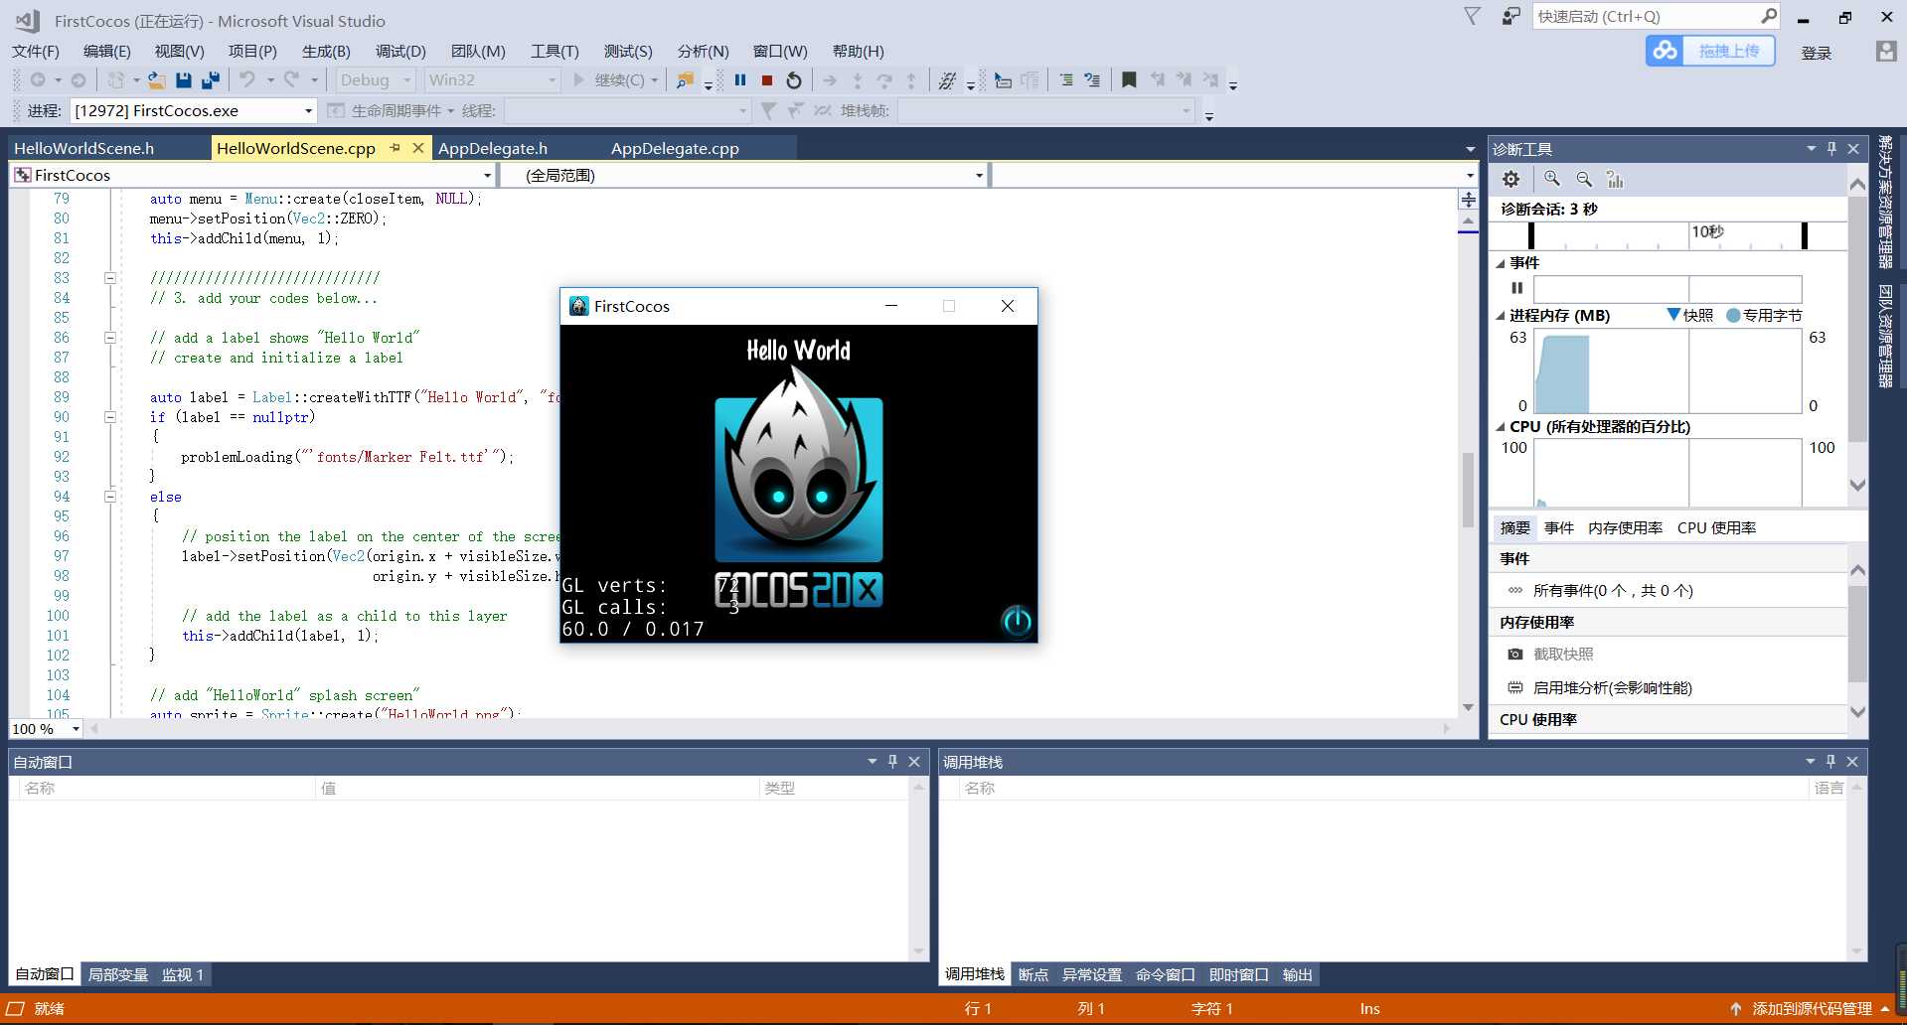Image resolution: width=1907 pixels, height=1025 pixels.
Task: Click the find in files icon
Action: click(x=685, y=80)
